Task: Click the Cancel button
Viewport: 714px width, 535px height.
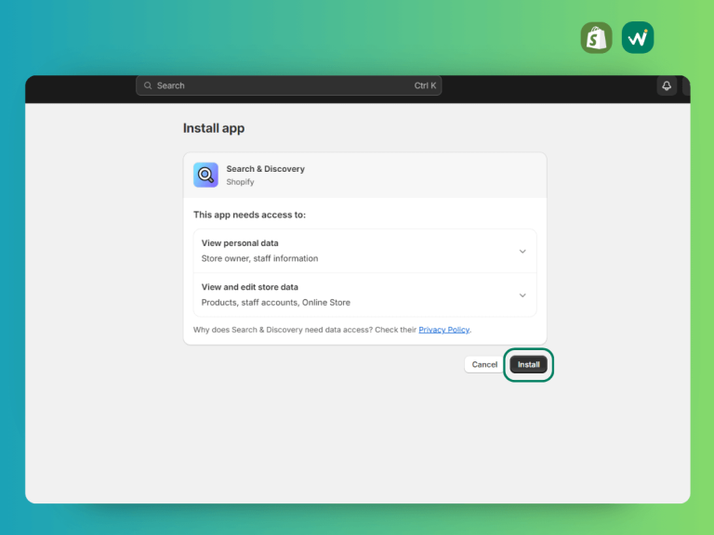Action: (x=484, y=364)
